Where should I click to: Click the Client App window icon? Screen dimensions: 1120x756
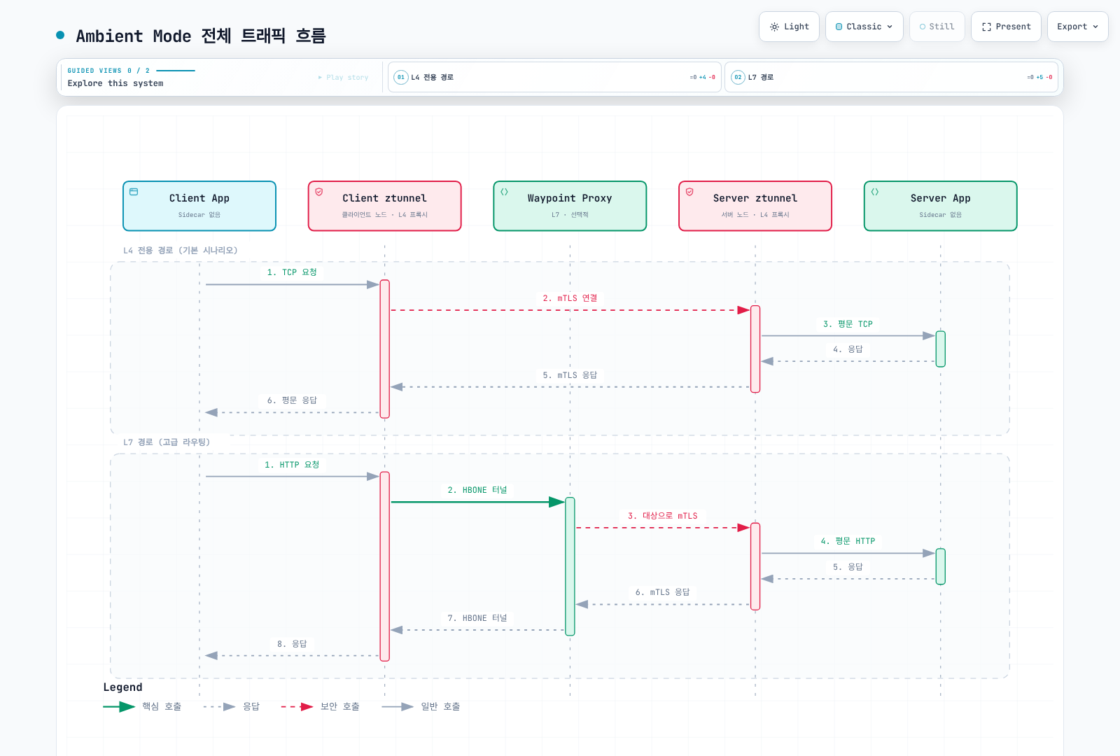pos(134,192)
